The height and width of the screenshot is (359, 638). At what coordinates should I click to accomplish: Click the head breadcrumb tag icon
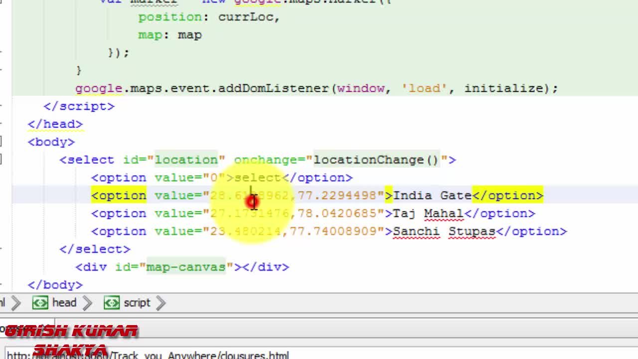click(x=40, y=303)
